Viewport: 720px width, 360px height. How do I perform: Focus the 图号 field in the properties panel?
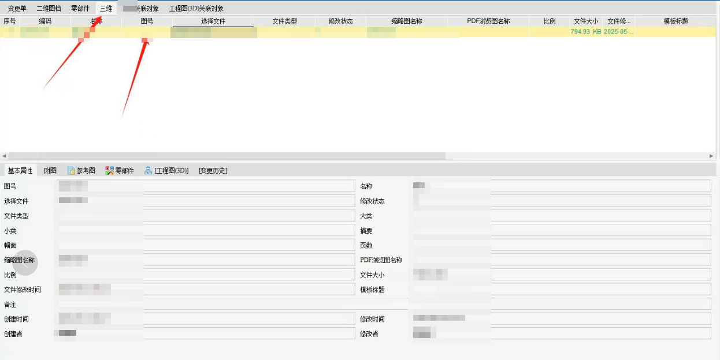click(204, 186)
